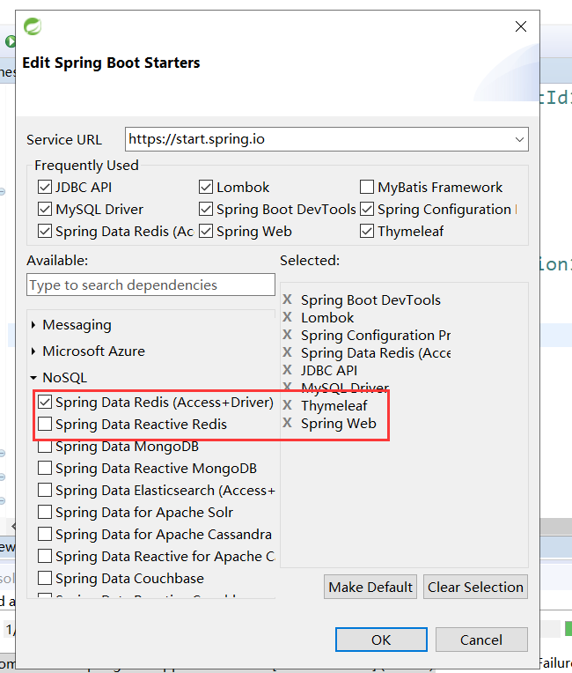Remove Spring Web from Selected via X
572x673 pixels.
(x=287, y=423)
